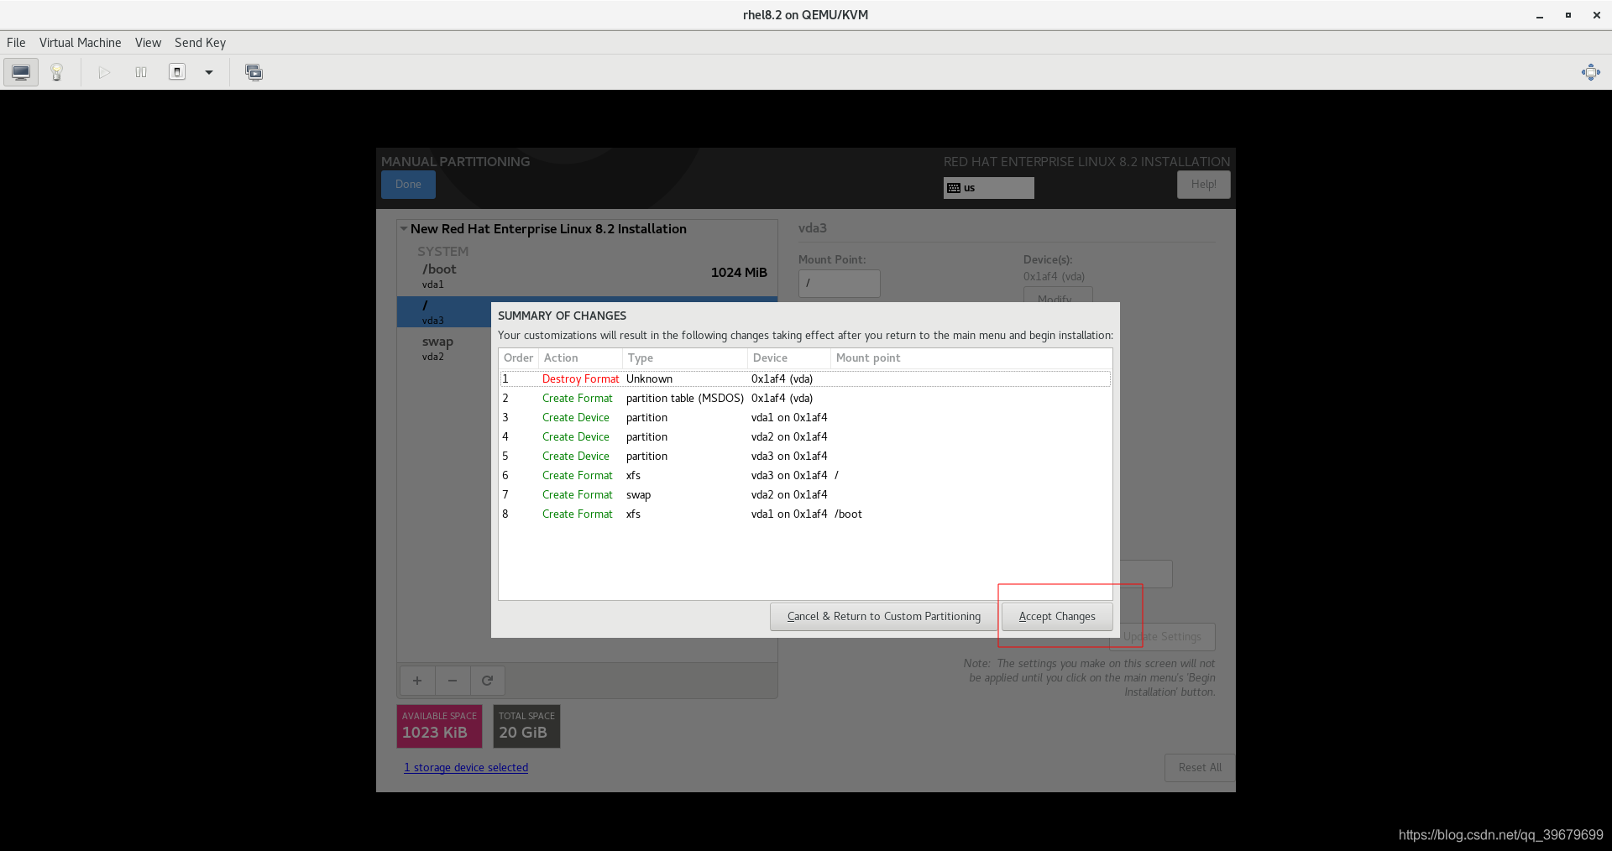This screenshot has width=1612, height=851.
Task: Maximize the QEMU/KVM window
Action: [1568, 15]
